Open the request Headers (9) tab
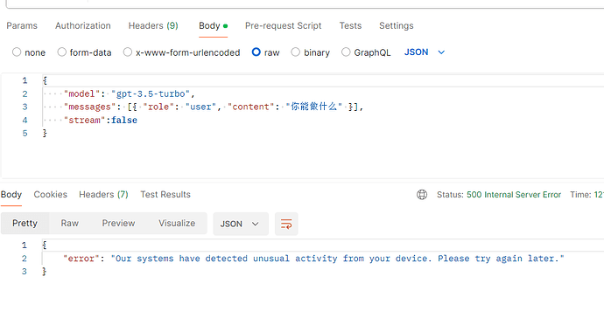This screenshot has width=604, height=332. [x=153, y=25]
